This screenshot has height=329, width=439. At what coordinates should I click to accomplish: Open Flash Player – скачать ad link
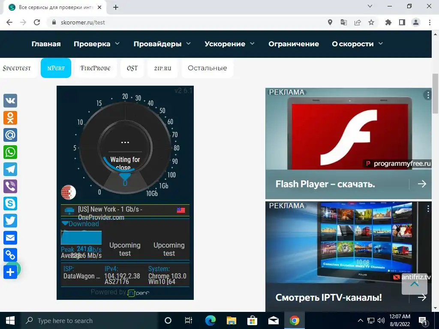tap(325, 184)
